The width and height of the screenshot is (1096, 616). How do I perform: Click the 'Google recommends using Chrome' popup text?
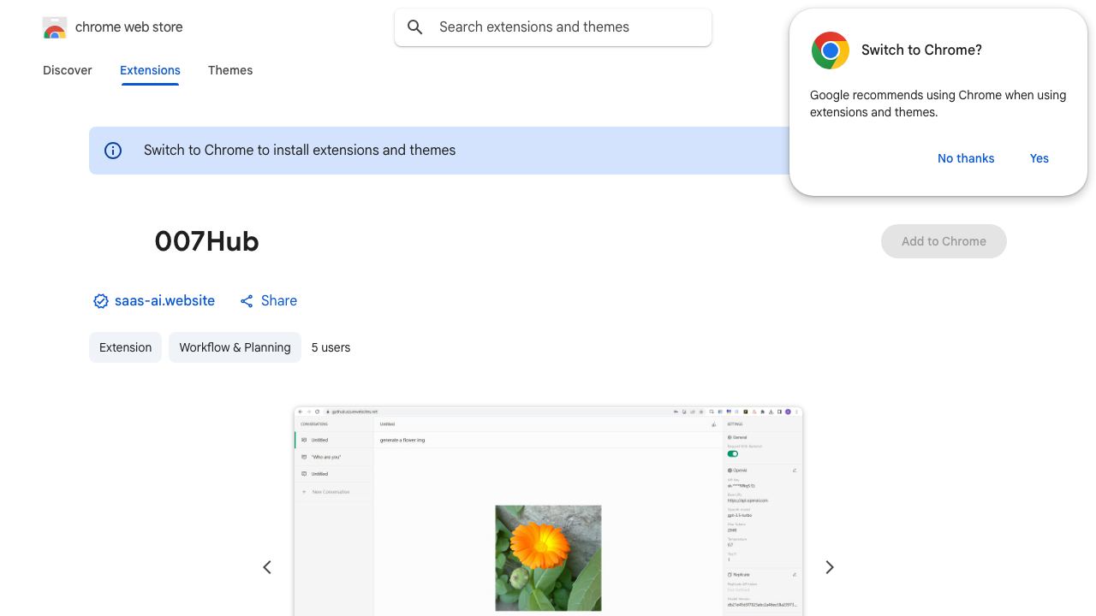[938, 104]
